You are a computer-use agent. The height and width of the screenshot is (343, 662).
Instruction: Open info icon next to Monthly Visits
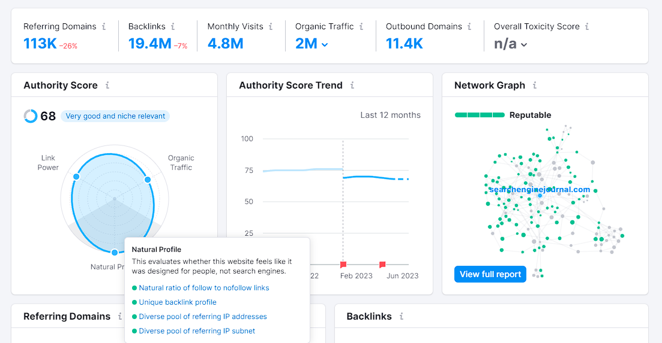[x=271, y=26]
